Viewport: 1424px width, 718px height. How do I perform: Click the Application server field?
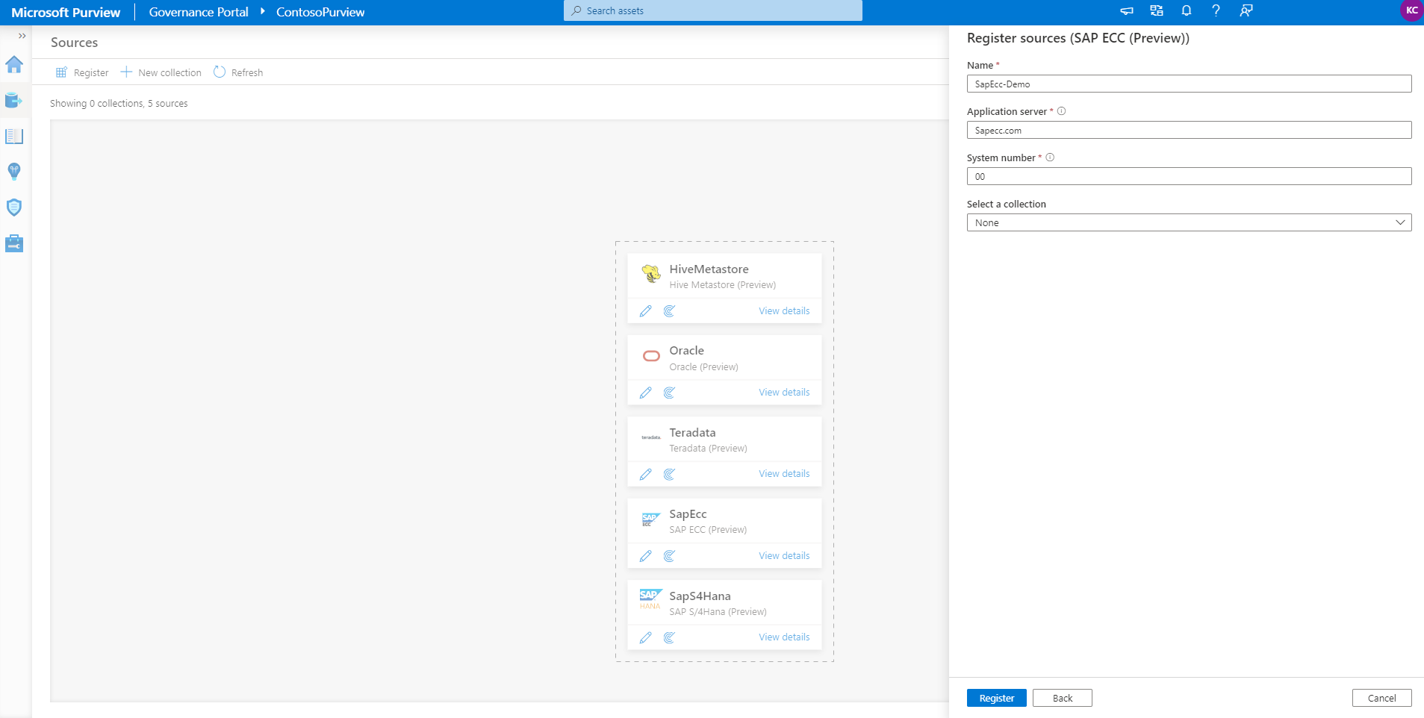click(1189, 130)
